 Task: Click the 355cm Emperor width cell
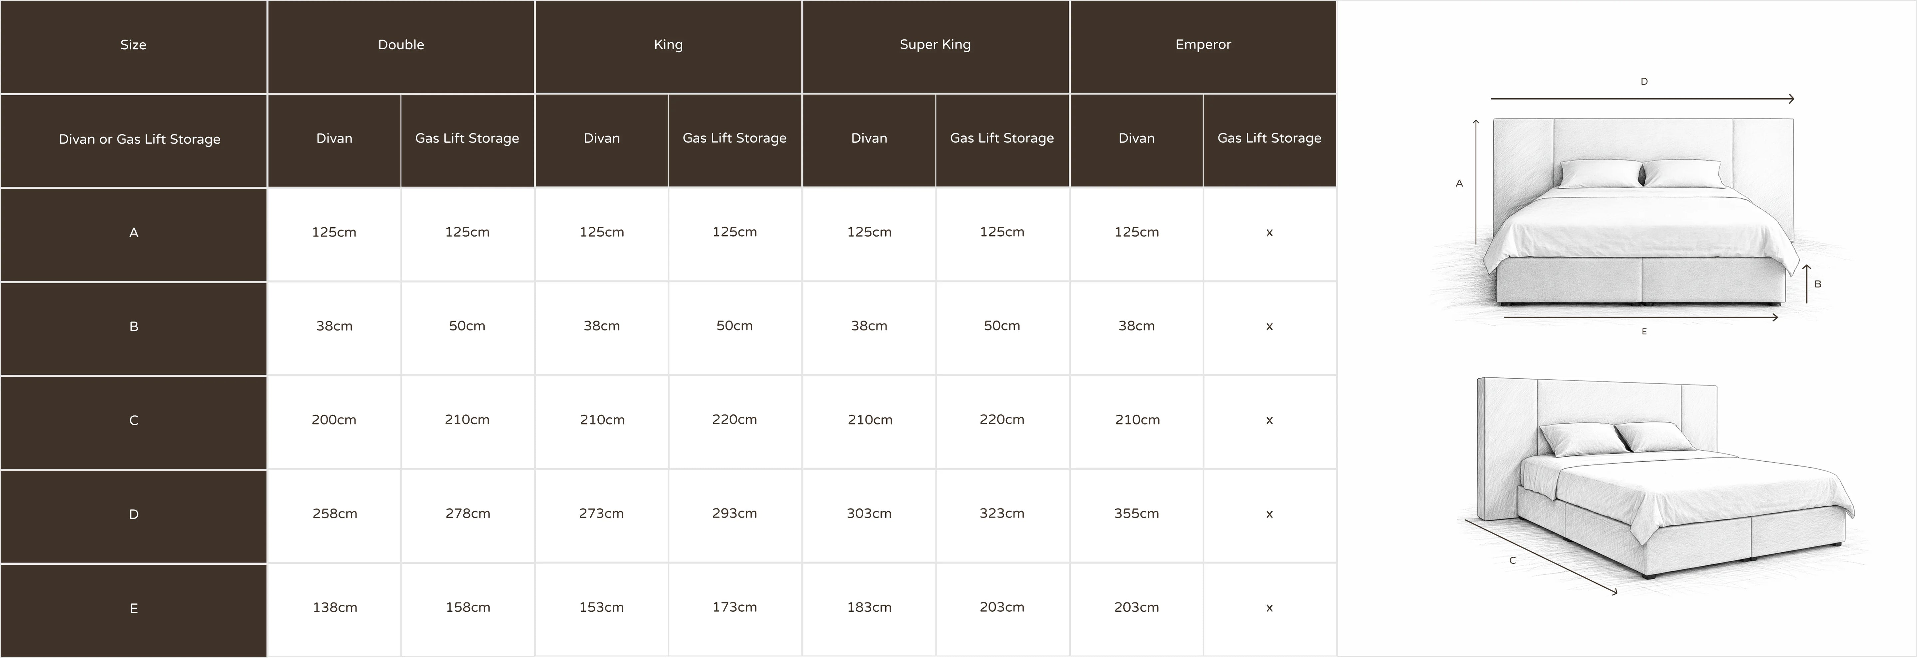point(1136,514)
